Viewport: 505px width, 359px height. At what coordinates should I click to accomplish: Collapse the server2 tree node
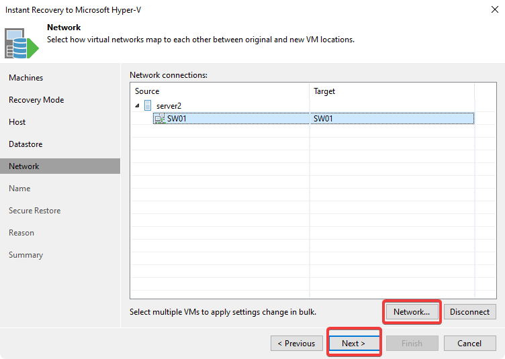137,105
